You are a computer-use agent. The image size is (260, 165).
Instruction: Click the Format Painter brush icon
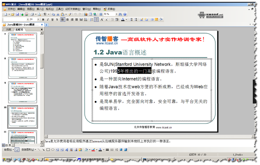70,15
